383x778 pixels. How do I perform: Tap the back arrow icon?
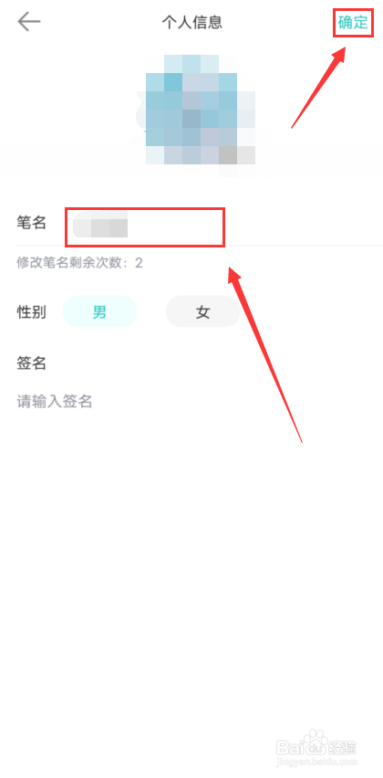pos(29,21)
